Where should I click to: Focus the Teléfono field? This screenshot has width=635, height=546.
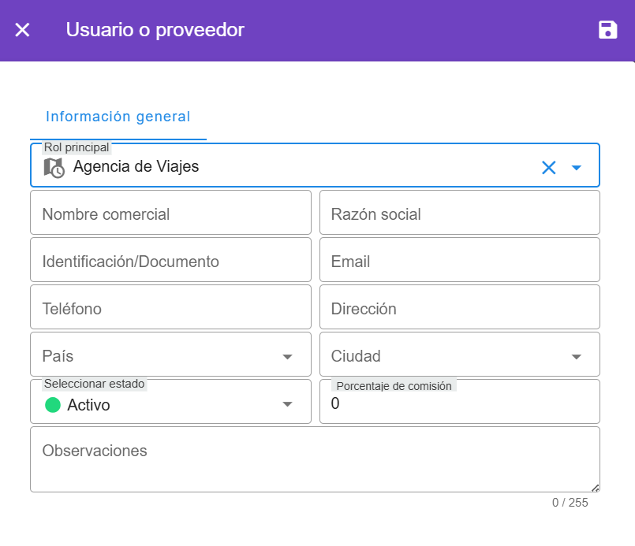coord(170,309)
